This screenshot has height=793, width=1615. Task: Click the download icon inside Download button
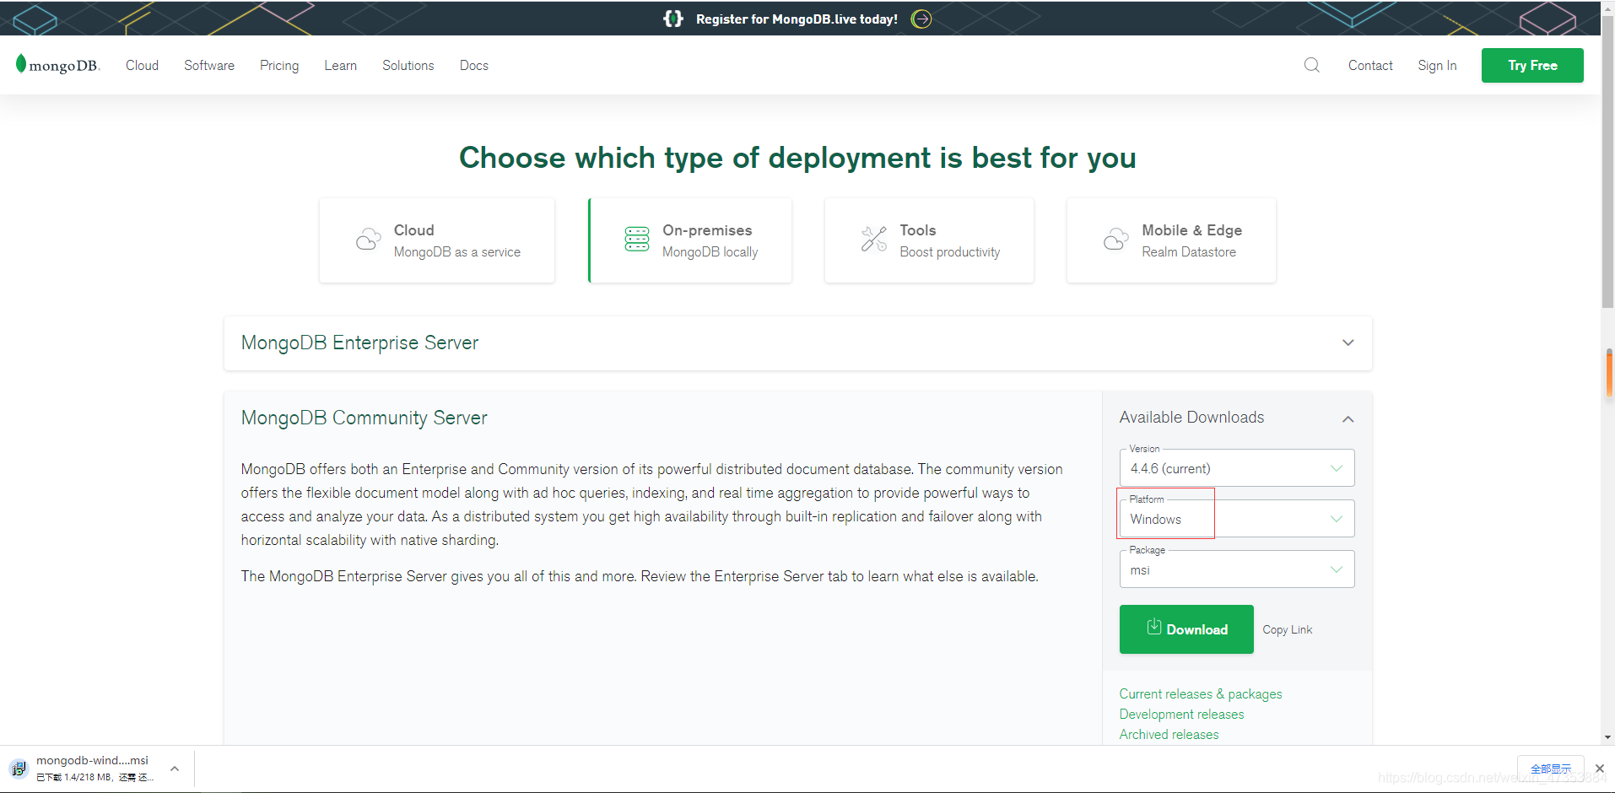tap(1153, 627)
